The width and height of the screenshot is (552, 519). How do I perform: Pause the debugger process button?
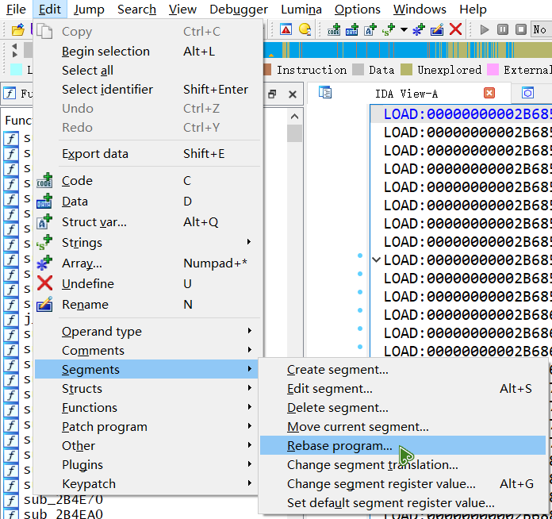point(503,29)
